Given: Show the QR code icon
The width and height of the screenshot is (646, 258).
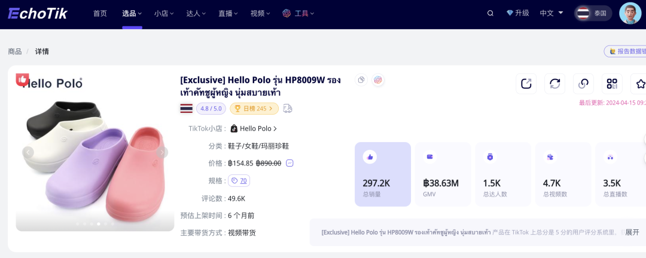Looking at the screenshot, I should pyautogui.click(x=613, y=84).
